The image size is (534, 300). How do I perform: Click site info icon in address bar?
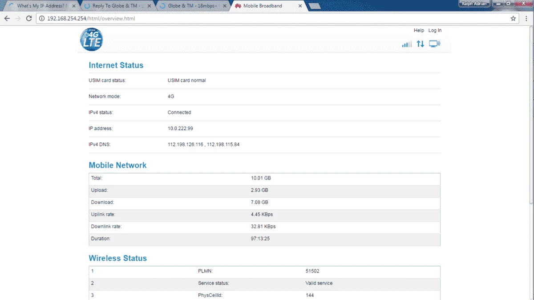(42, 19)
